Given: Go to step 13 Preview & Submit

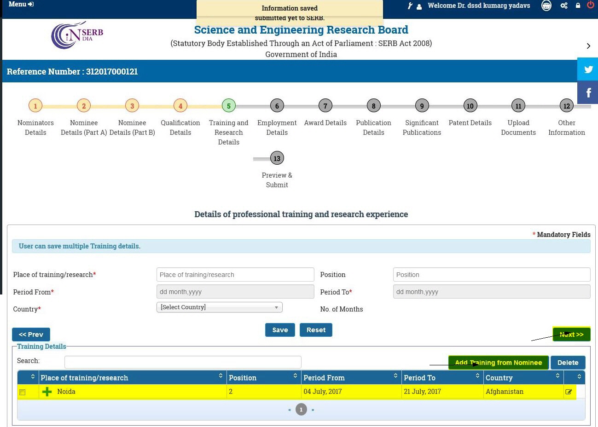Looking at the screenshot, I should (x=277, y=158).
